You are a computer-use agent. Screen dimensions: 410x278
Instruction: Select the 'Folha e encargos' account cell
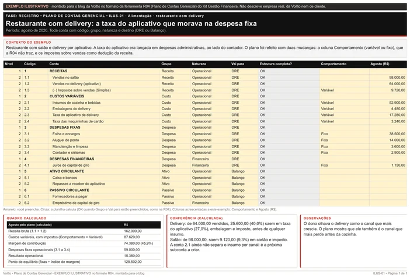click(66, 134)
